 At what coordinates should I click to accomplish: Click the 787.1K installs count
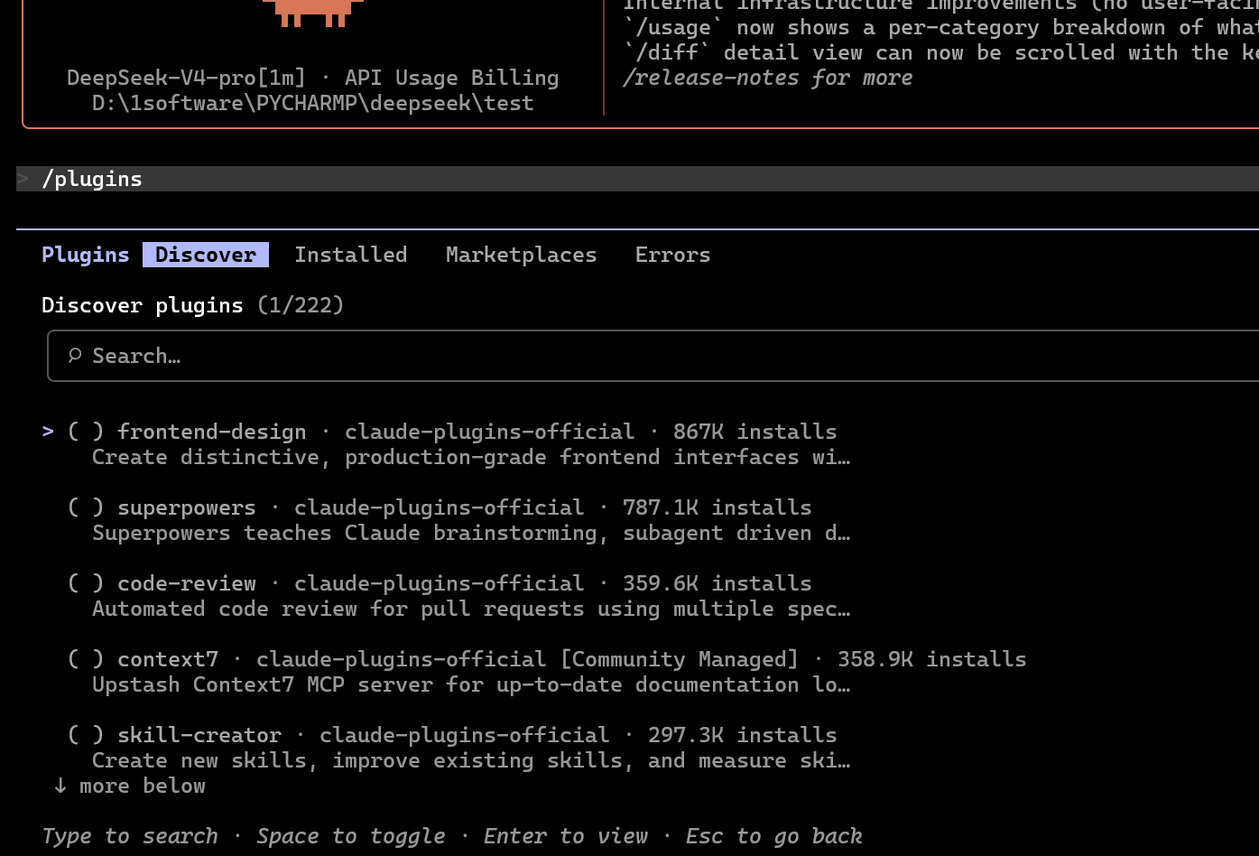717,507
